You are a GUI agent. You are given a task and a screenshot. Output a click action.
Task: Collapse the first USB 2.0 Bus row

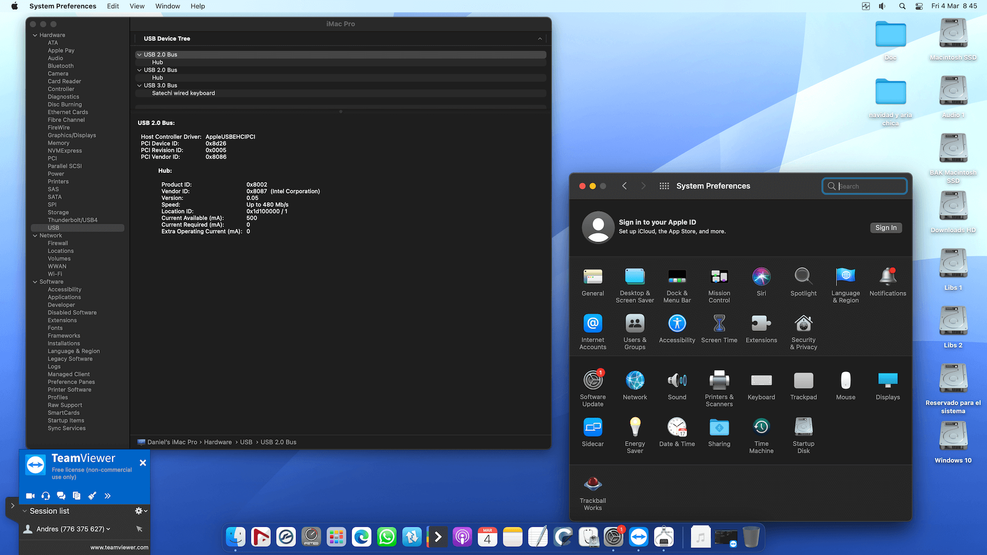tap(139, 54)
